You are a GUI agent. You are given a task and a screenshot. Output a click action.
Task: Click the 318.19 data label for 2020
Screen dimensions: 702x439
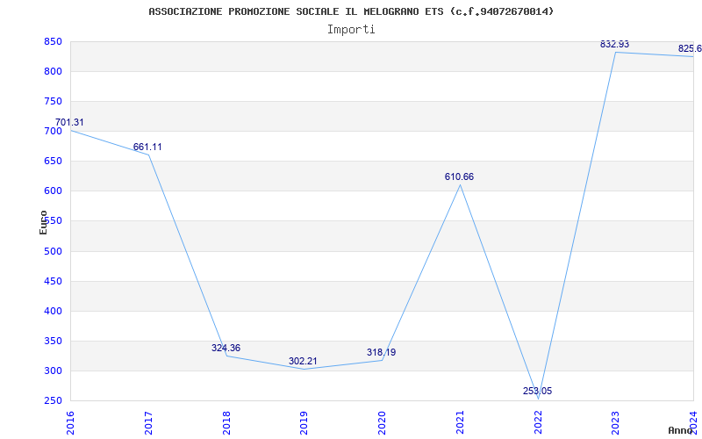coord(381,352)
